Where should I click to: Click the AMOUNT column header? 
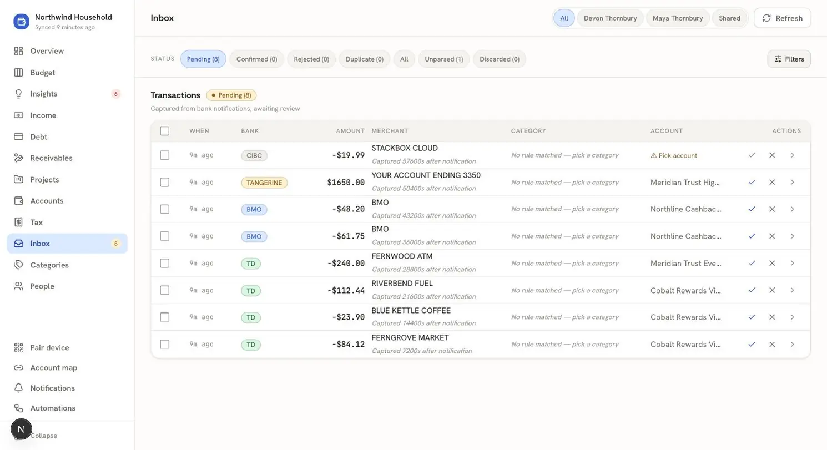pyautogui.click(x=350, y=131)
